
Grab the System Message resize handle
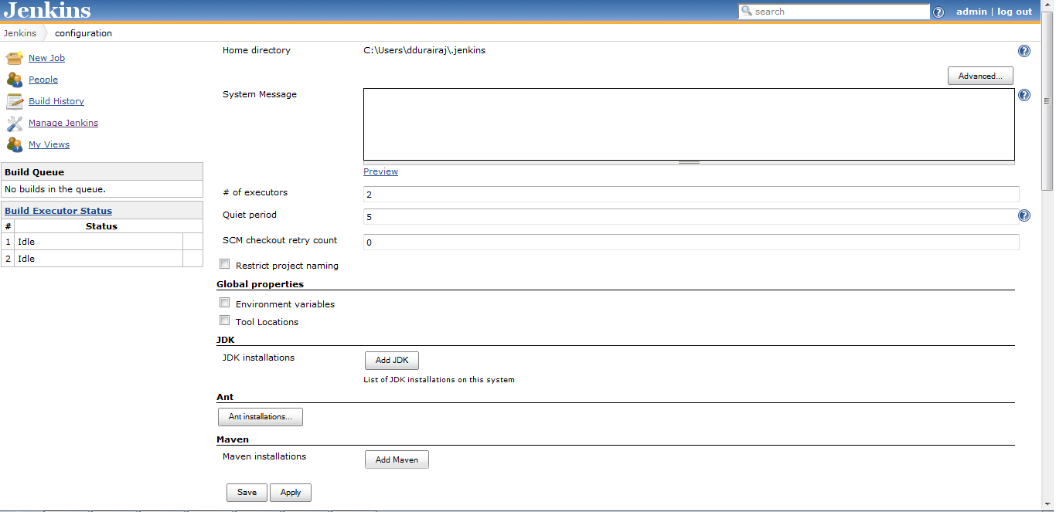pos(689,162)
